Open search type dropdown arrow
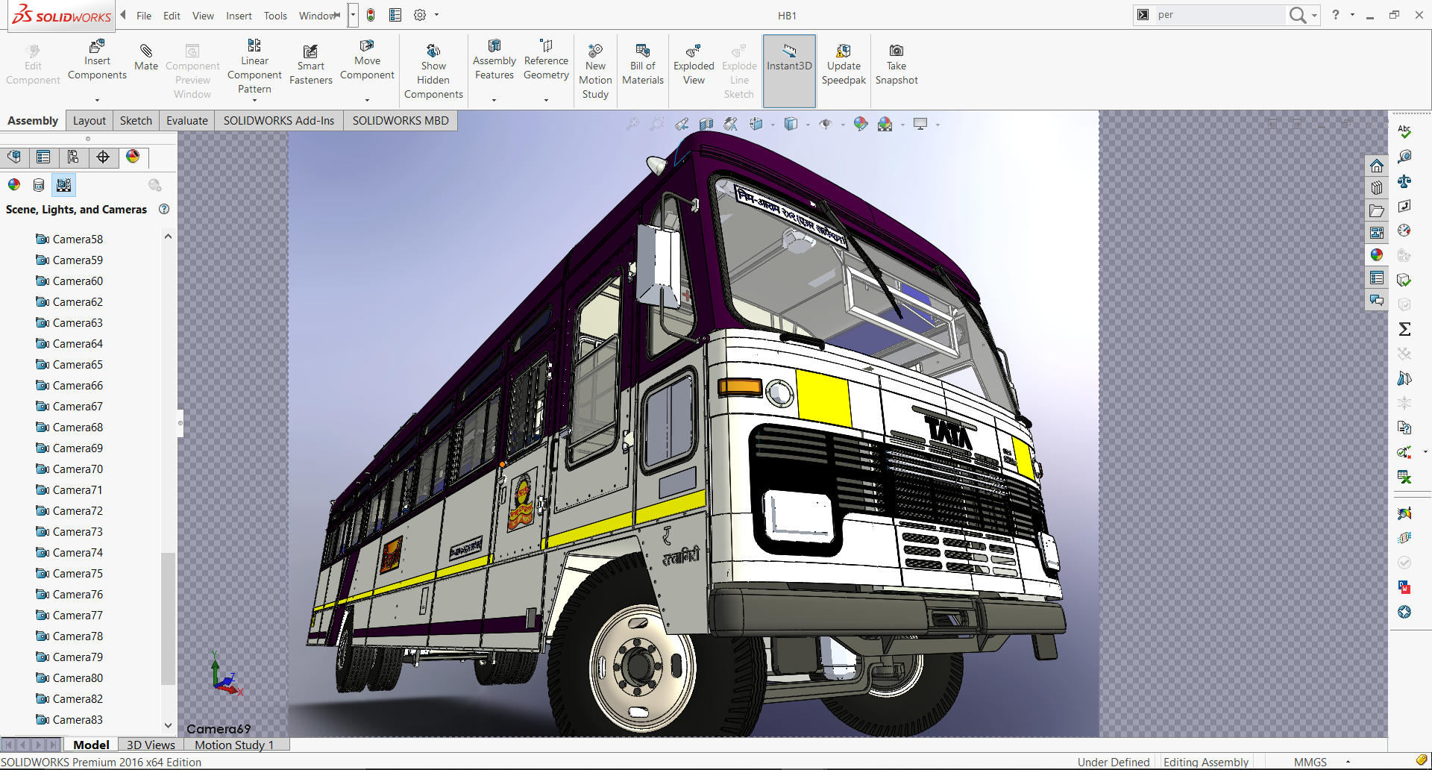1432x770 pixels. point(1314,15)
